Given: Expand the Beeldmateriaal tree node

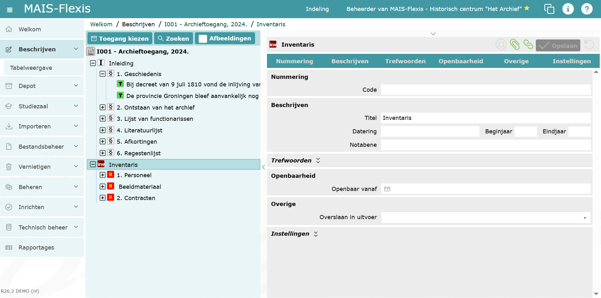Looking at the screenshot, I should [x=102, y=187].
